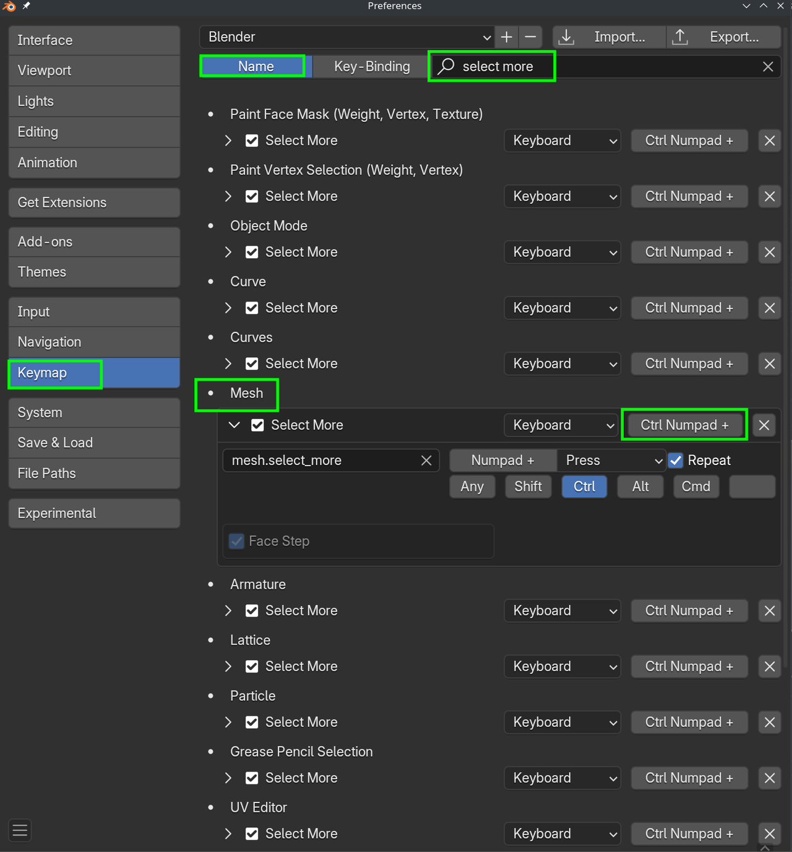Click the Export keymap button
Screen dimensions: 792x852
pyautogui.click(x=723, y=37)
